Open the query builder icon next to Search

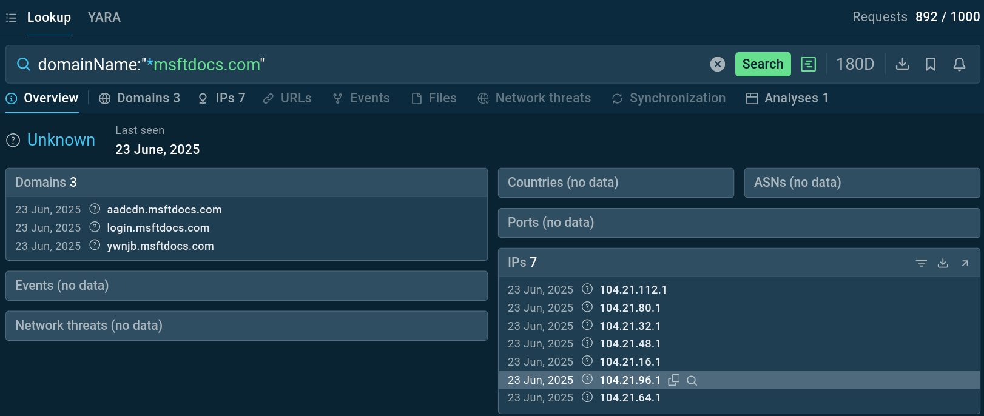coord(808,64)
